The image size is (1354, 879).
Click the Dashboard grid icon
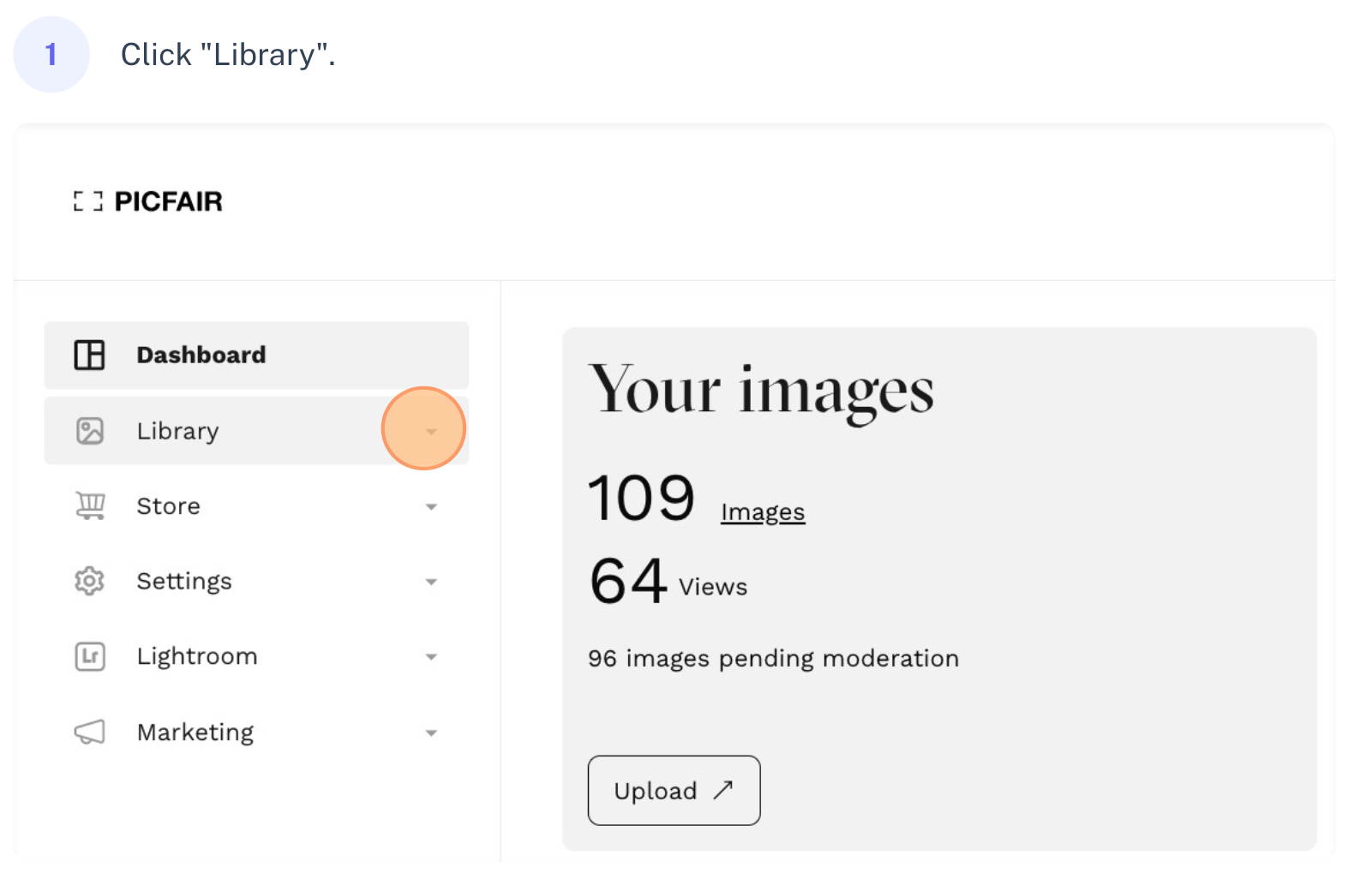(89, 355)
